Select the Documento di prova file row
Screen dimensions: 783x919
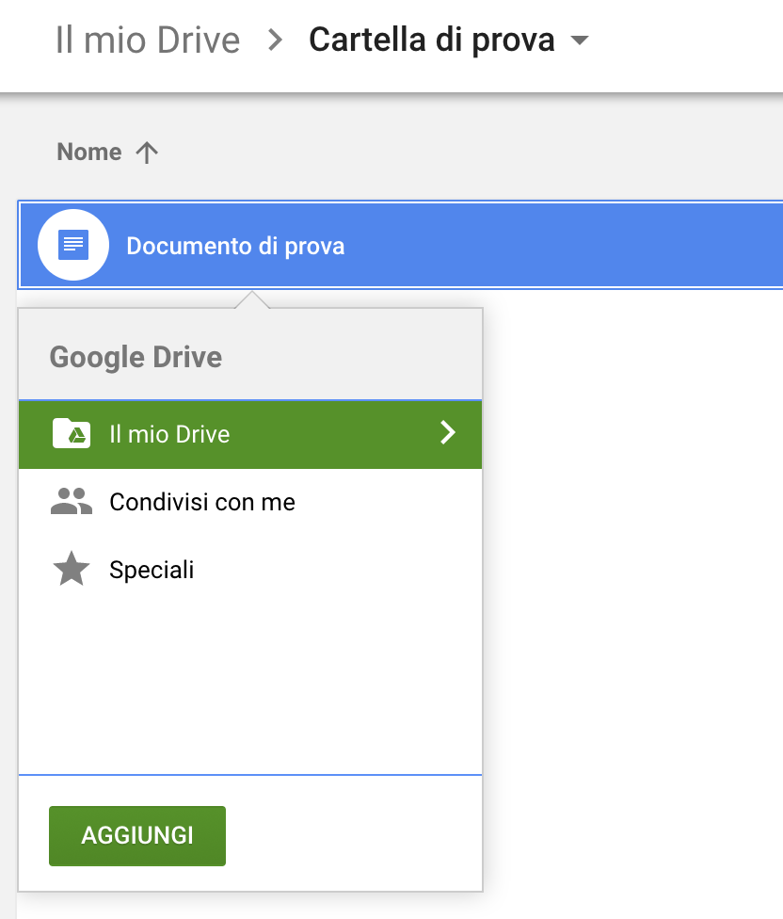[401, 245]
